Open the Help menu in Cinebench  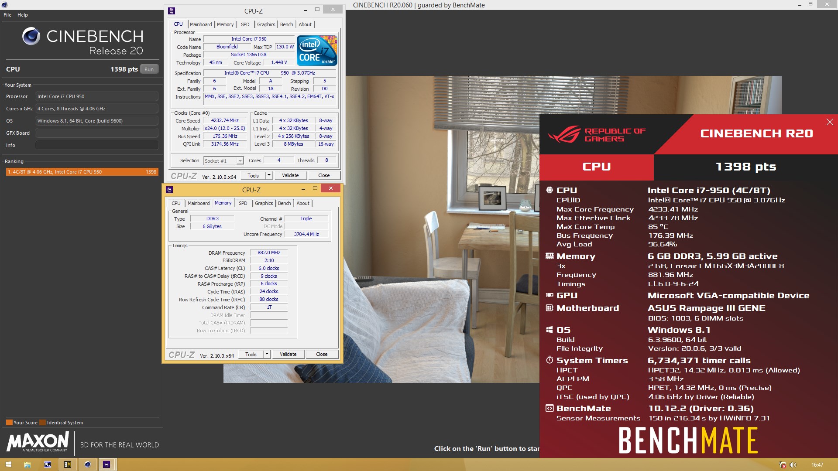click(23, 15)
